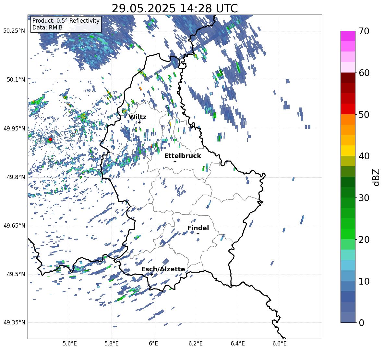Click the cross marker below Ettelbruck
Viewport: 384px width, 350px height.
coord(175,161)
